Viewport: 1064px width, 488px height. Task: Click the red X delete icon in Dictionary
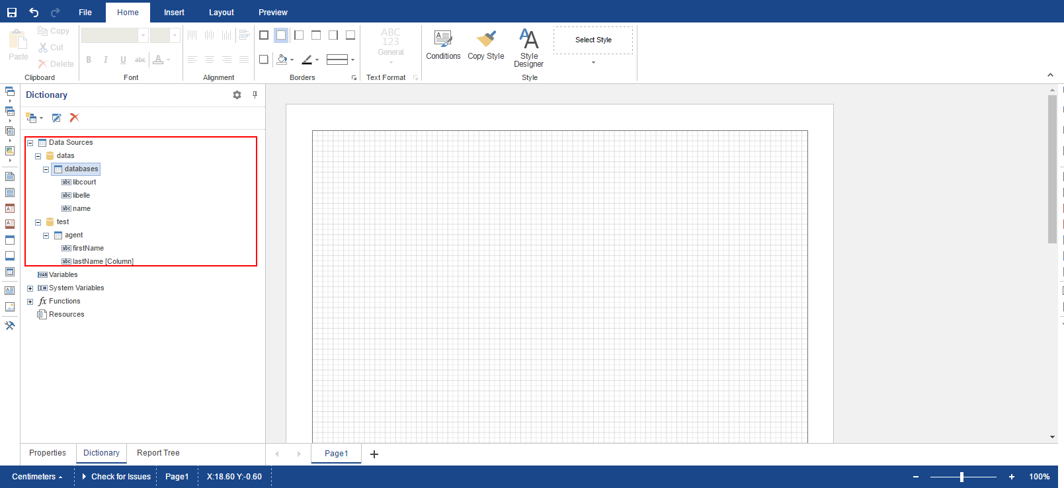tap(75, 118)
